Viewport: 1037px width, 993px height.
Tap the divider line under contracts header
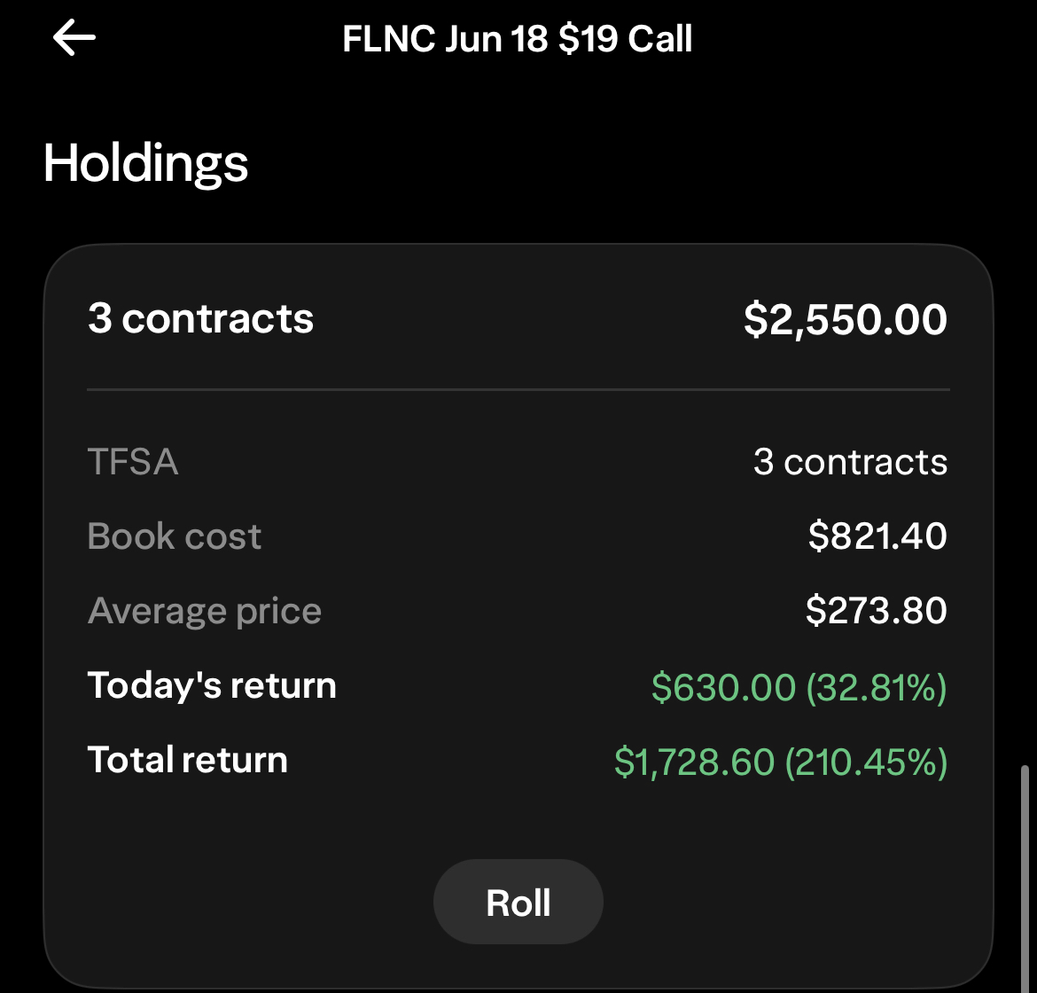[x=518, y=389]
